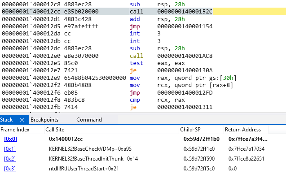Click opcode bytes e97afeffff
Screen dimensions: 286x183
[81, 26]
